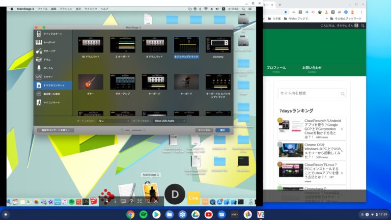Click the DS icon in Mac dock
This screenshot has height=220, width=391.
[x=86, y=202]
